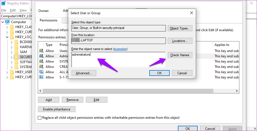The width and height of the screenshot is (257, 131).
Task: Collapse the Computer tree node
Action: tap(3, 22)
